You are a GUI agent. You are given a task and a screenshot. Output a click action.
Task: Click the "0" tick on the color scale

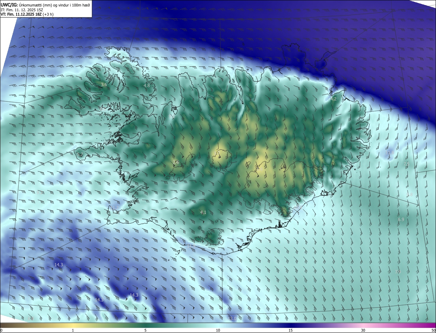click(1, 330)
